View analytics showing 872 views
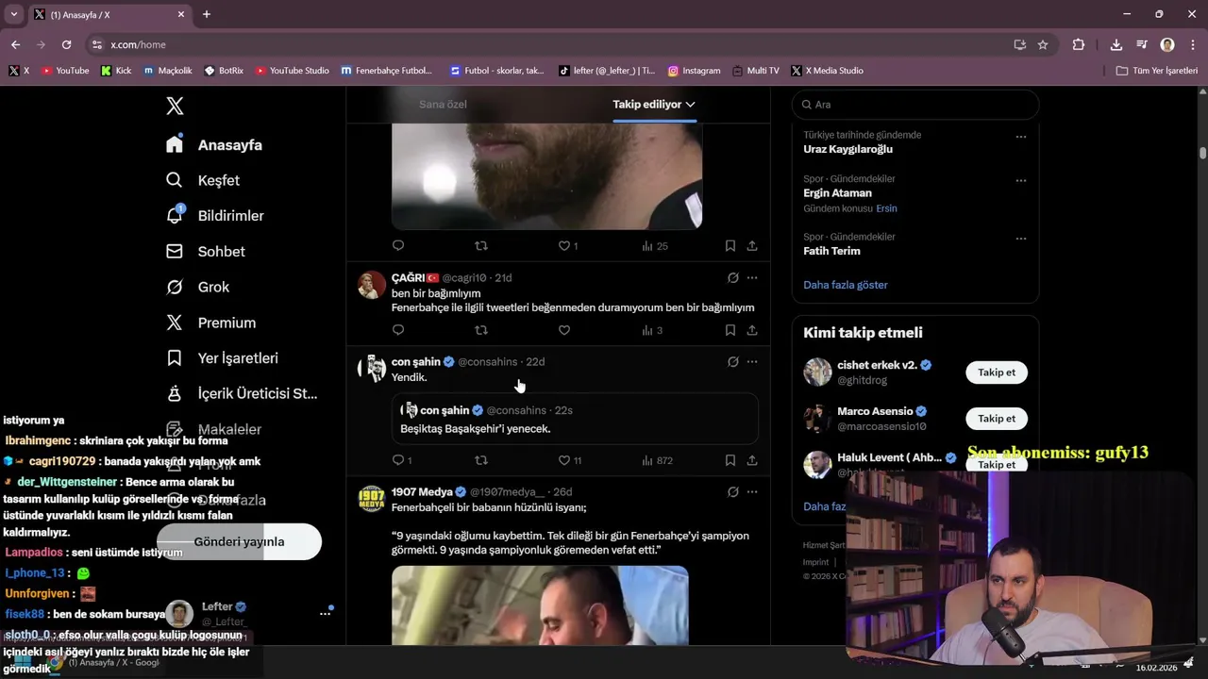 click(x=657, y=460)
